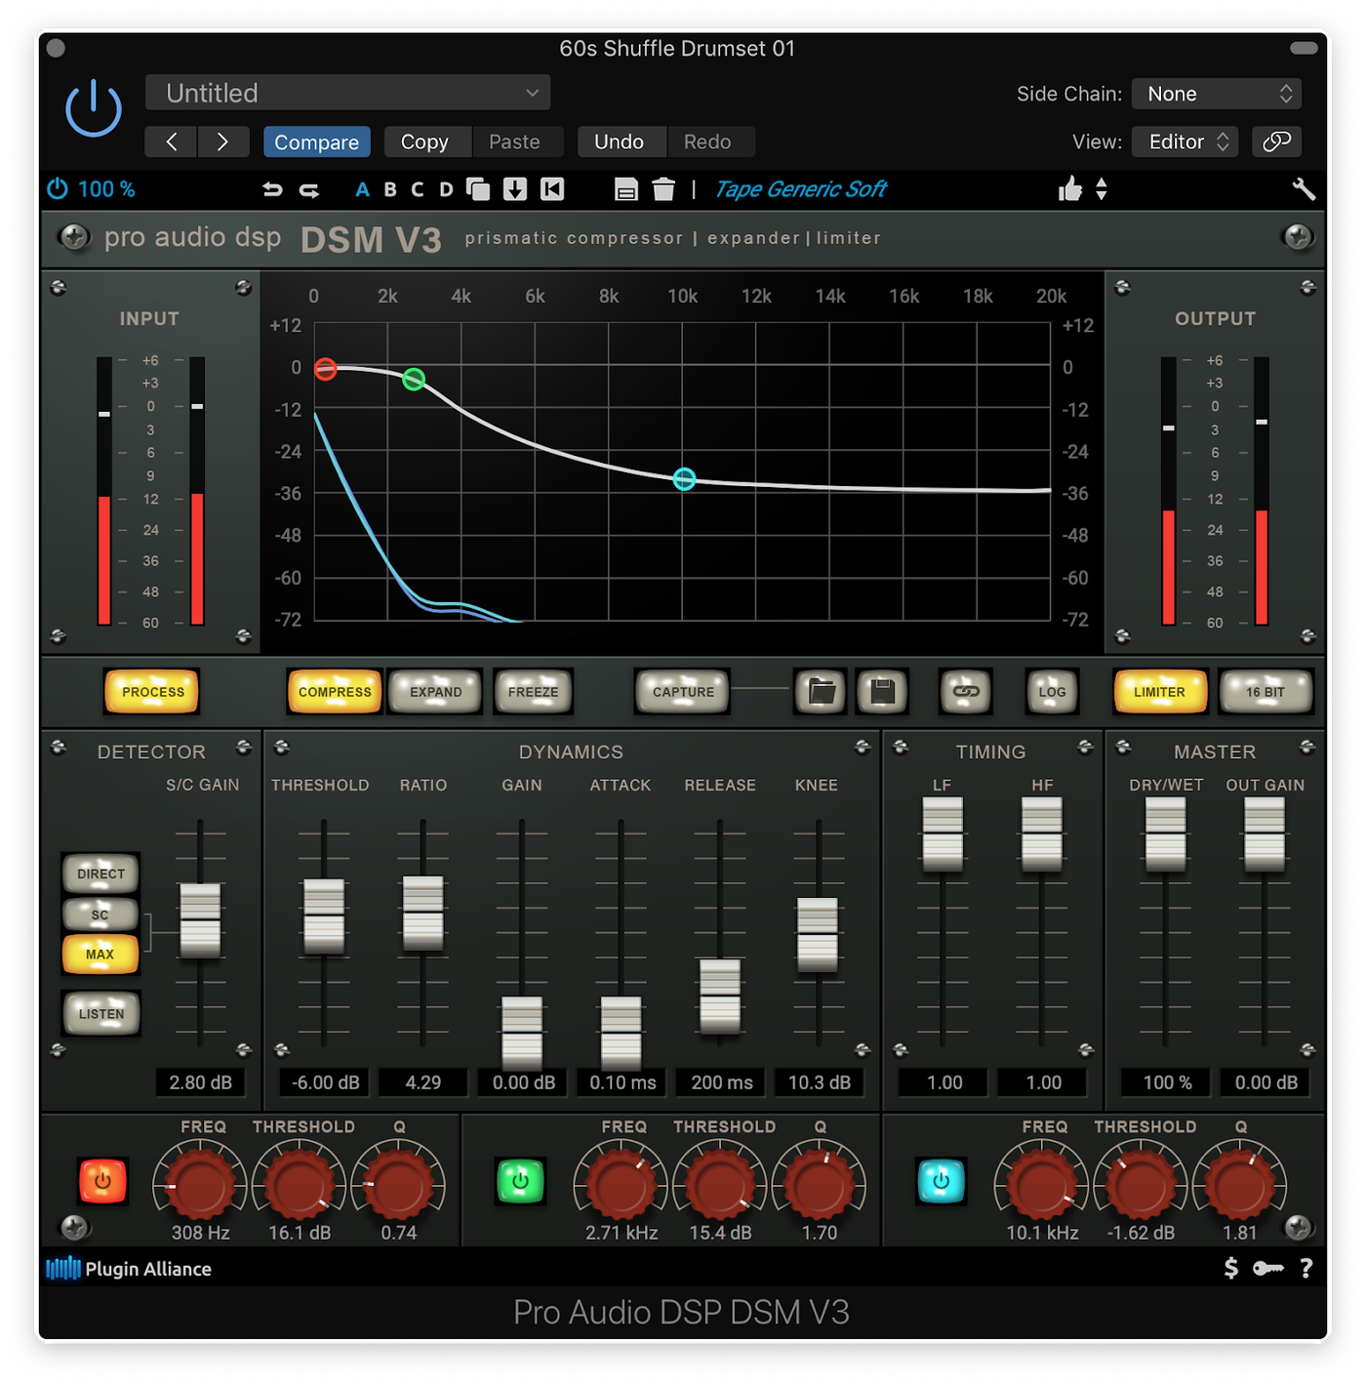Image resolution: width=1366 pixels, height=1384 pixels.
Task: Select settings bank D
Action: [446, 189]
